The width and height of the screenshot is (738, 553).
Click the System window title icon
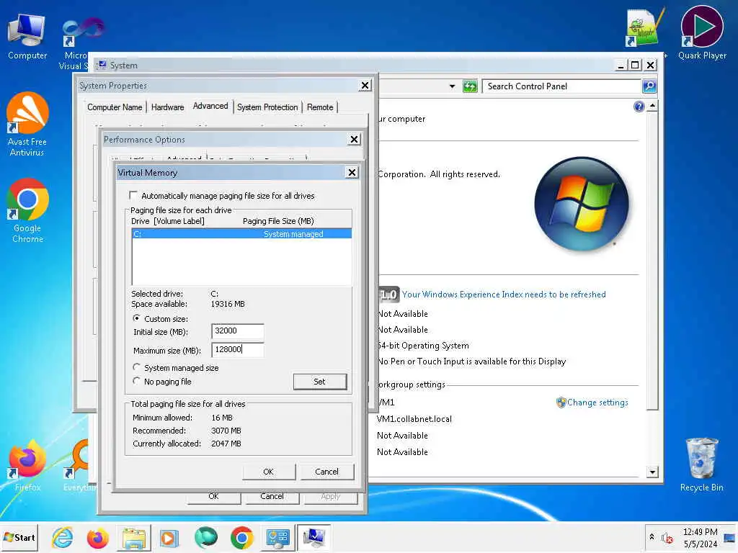[x=102, y=65]
